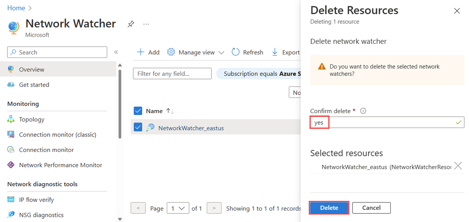Click the IP flow verify icon
The width and height of the screenshot is (469, 222).
click(x=11, y=200)
